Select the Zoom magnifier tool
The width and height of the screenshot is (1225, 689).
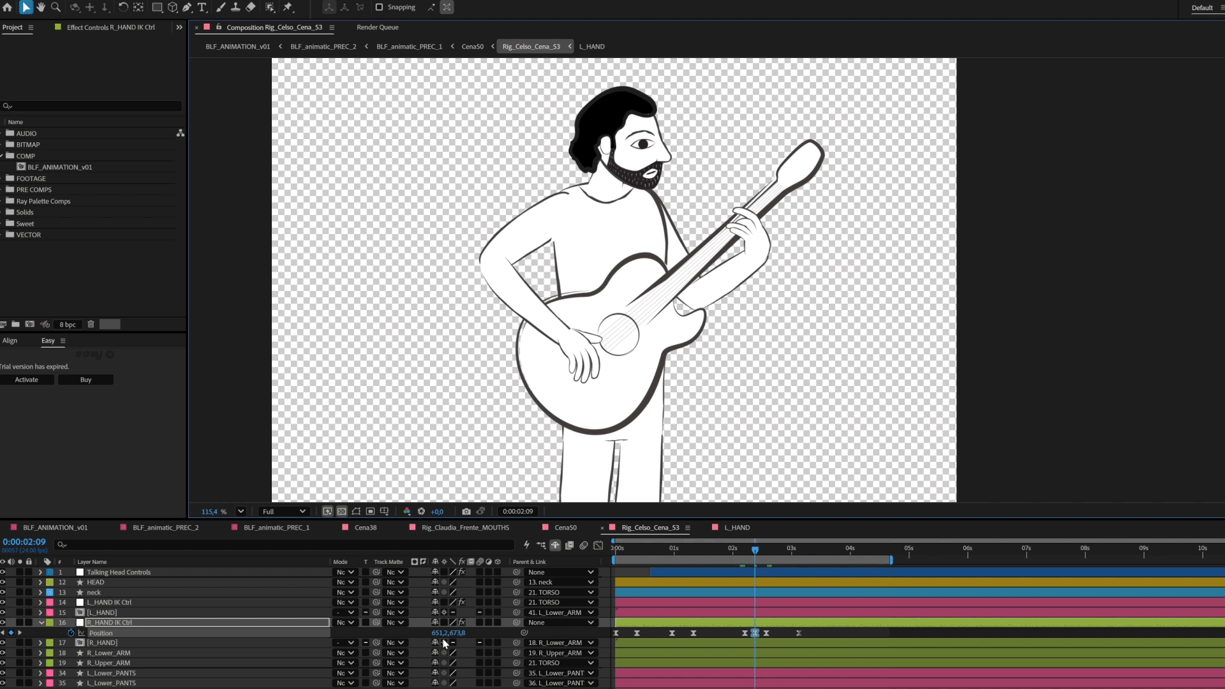click(56, 7)
